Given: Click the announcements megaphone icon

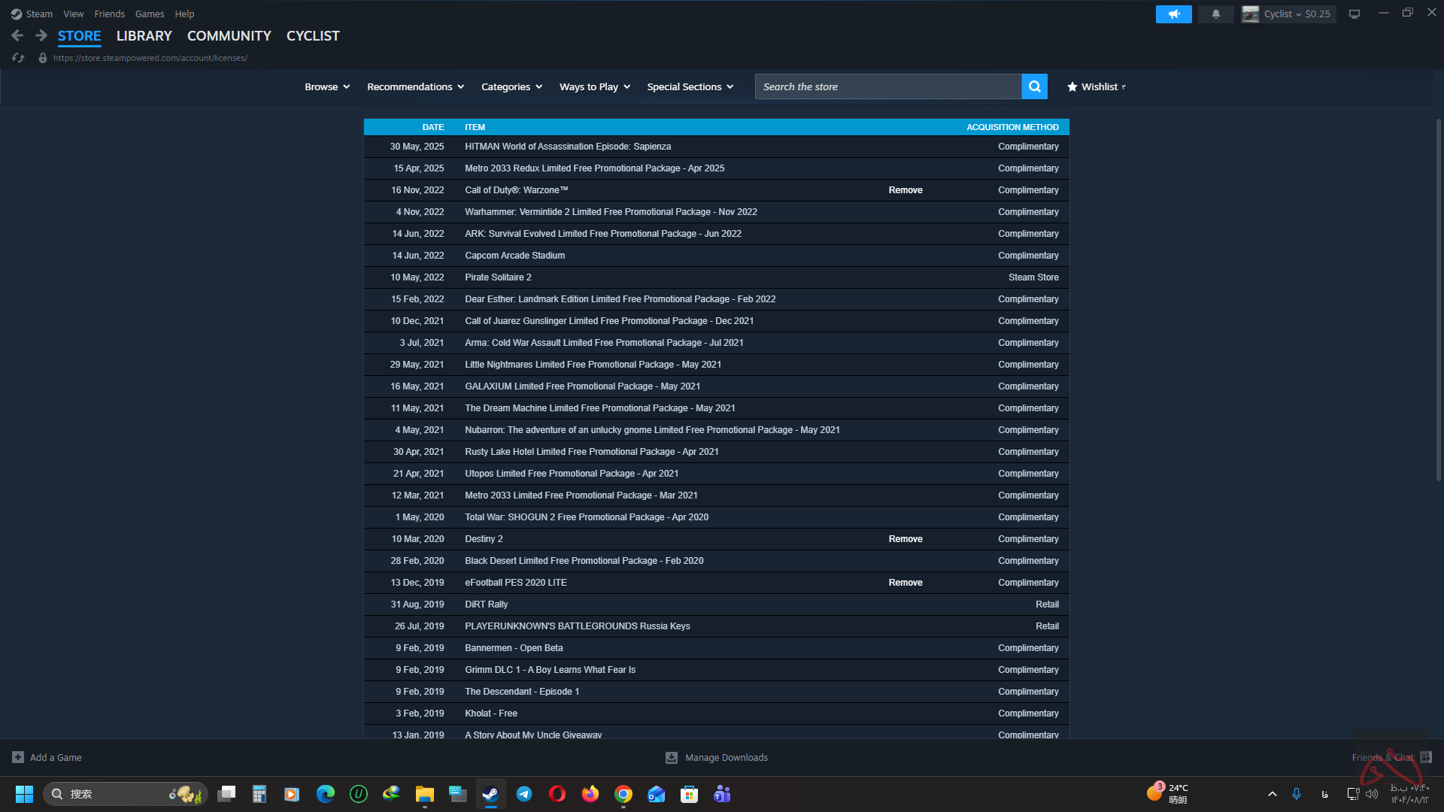Looking at the screenshot, I should click(1173, 14).
